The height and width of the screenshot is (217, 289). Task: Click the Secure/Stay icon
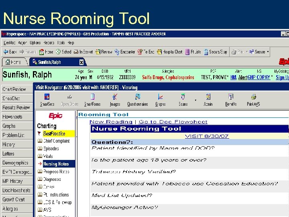point(206,52)
